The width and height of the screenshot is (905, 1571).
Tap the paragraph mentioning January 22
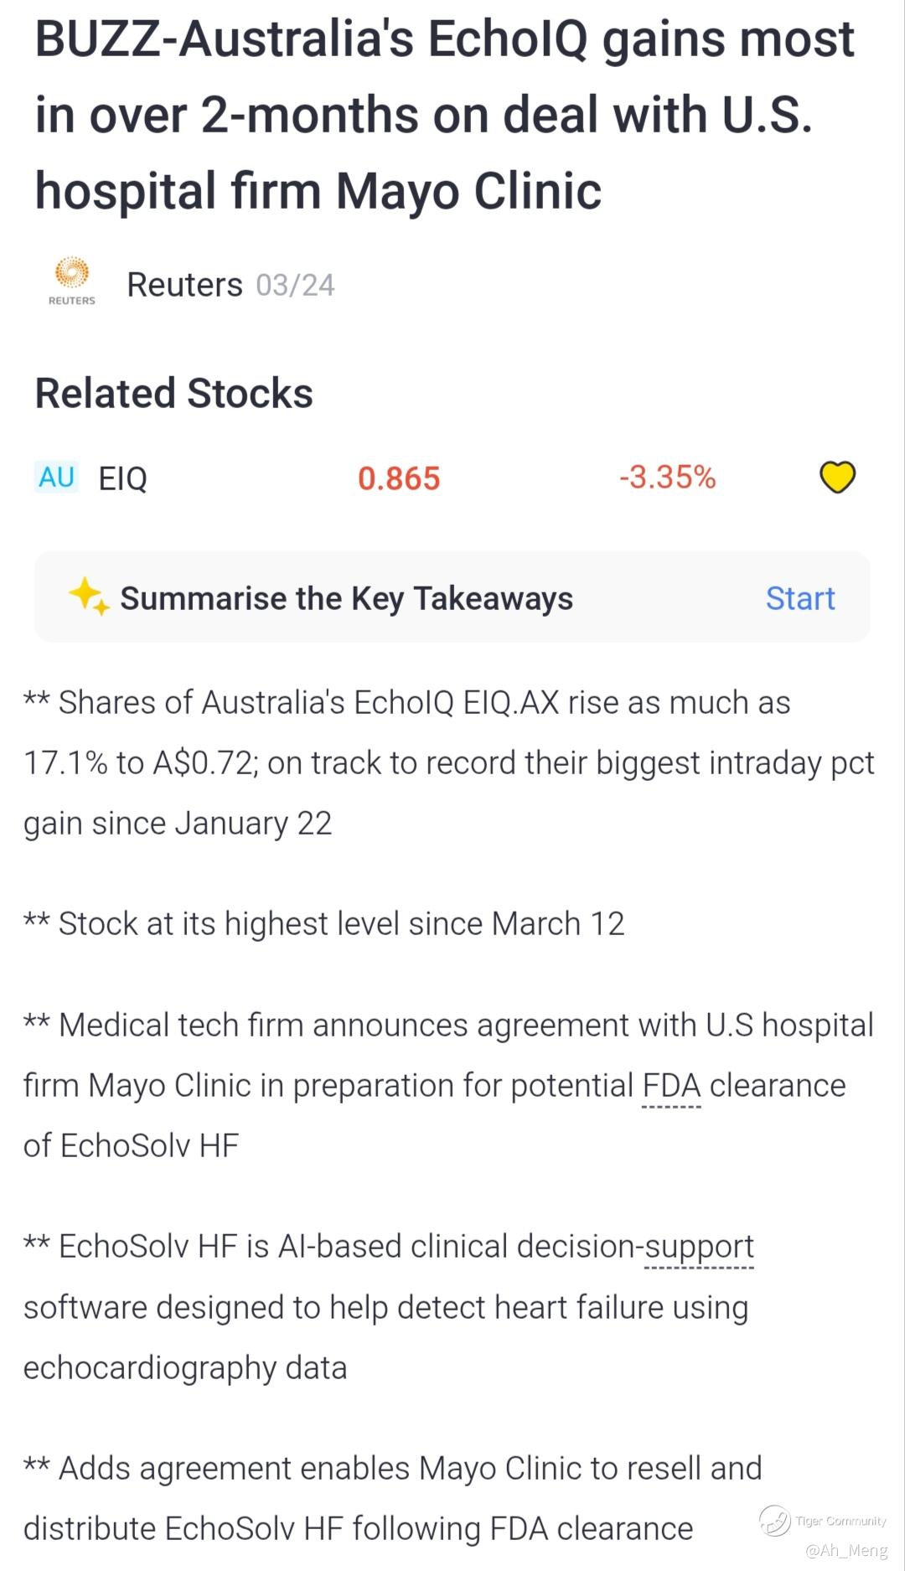tap(449, 763)
